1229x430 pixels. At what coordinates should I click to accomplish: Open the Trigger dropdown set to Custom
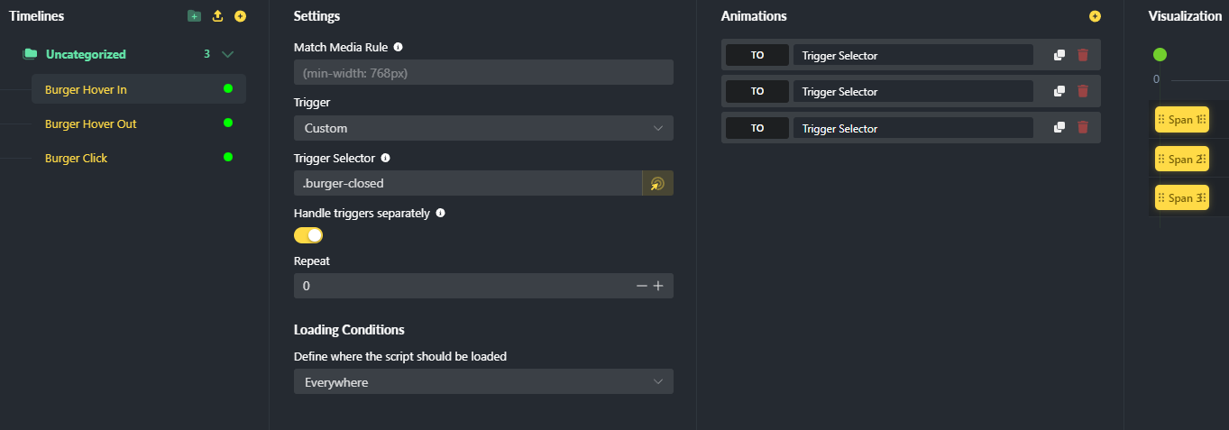(483, 128)
